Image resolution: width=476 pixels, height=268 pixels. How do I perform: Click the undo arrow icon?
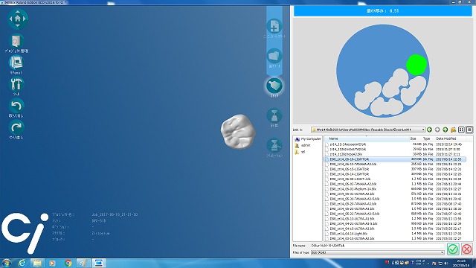point(16,106)
